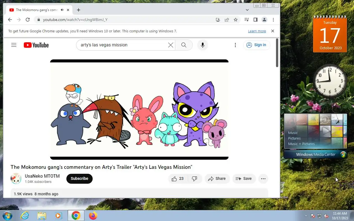Click the browser Back arrow
This screenshot has height=221, width=354.
click(10, 20)
